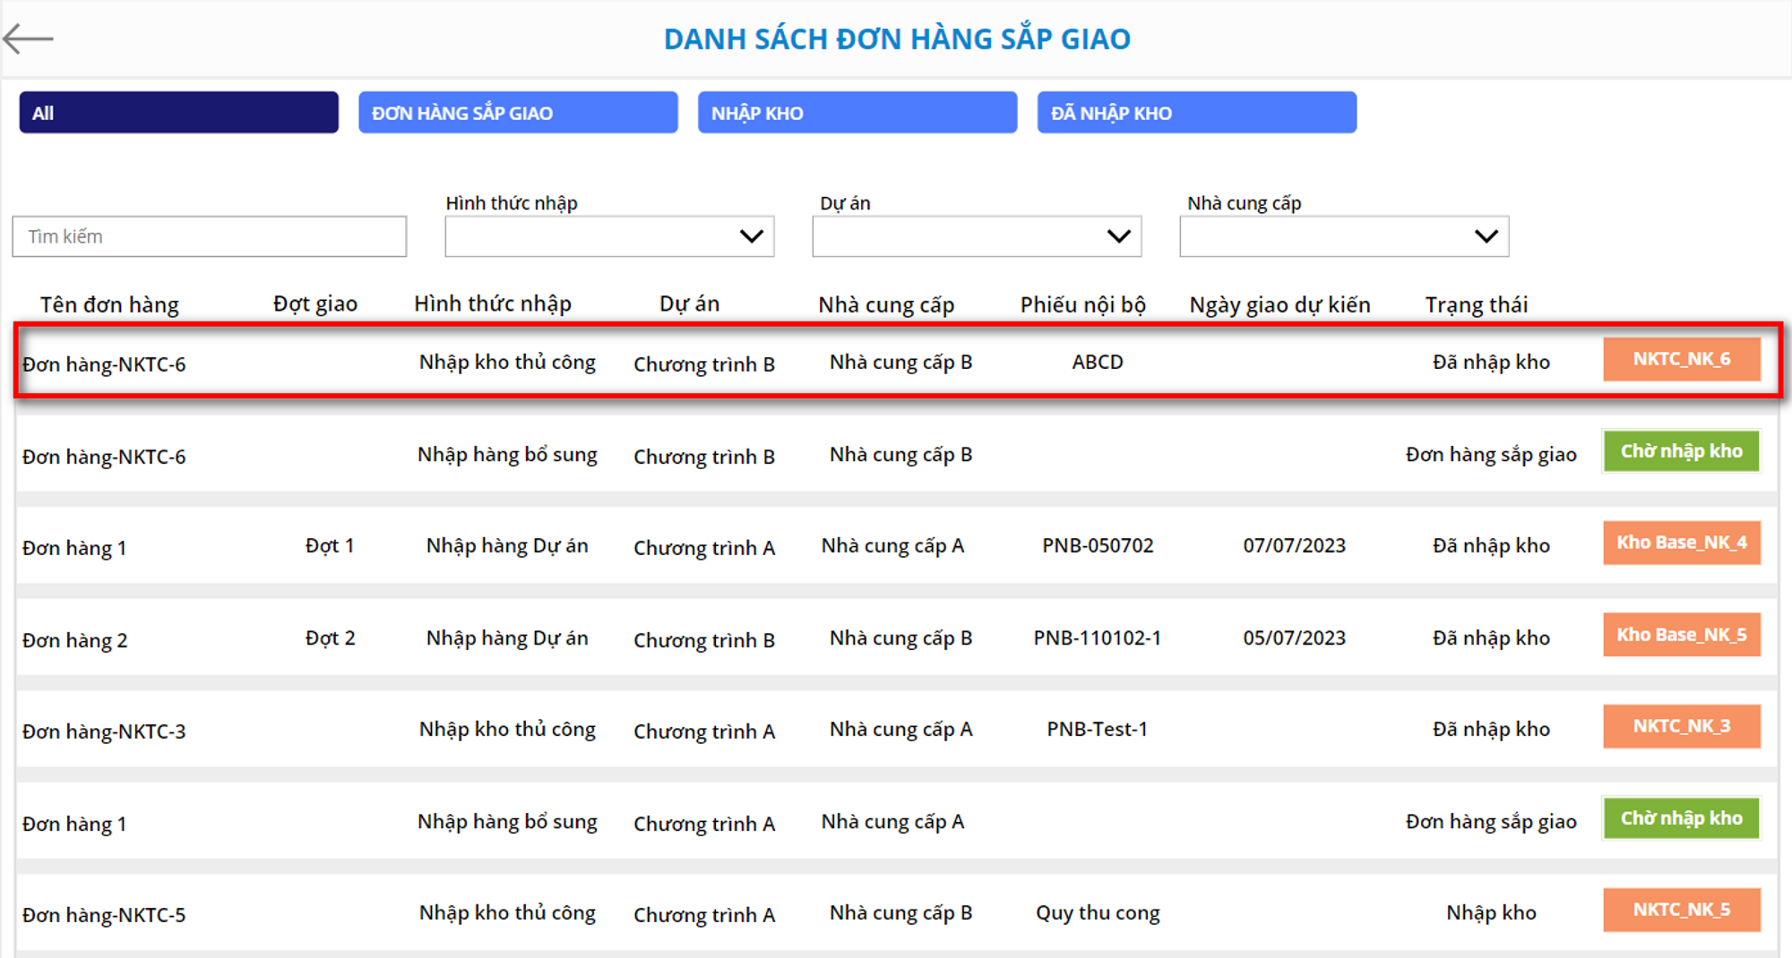Switch to ĐƠN HÀNG SẮP GIAO tab
This screenshot has height=958, width=1792.
click(x=518, y=113)
